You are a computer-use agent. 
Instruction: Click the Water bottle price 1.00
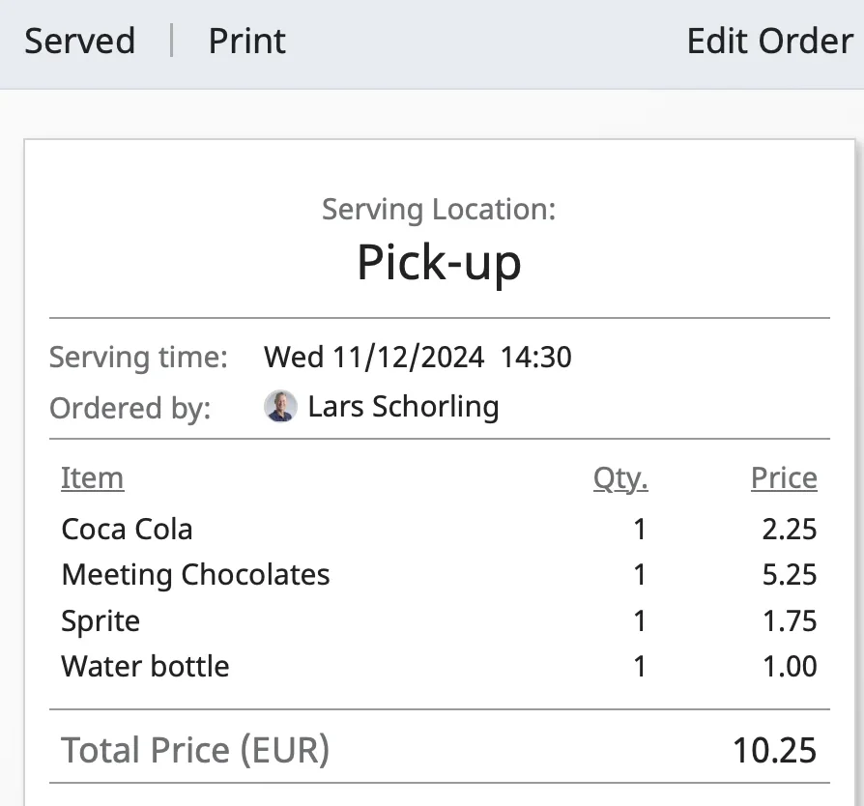click(x=789, y=666)
